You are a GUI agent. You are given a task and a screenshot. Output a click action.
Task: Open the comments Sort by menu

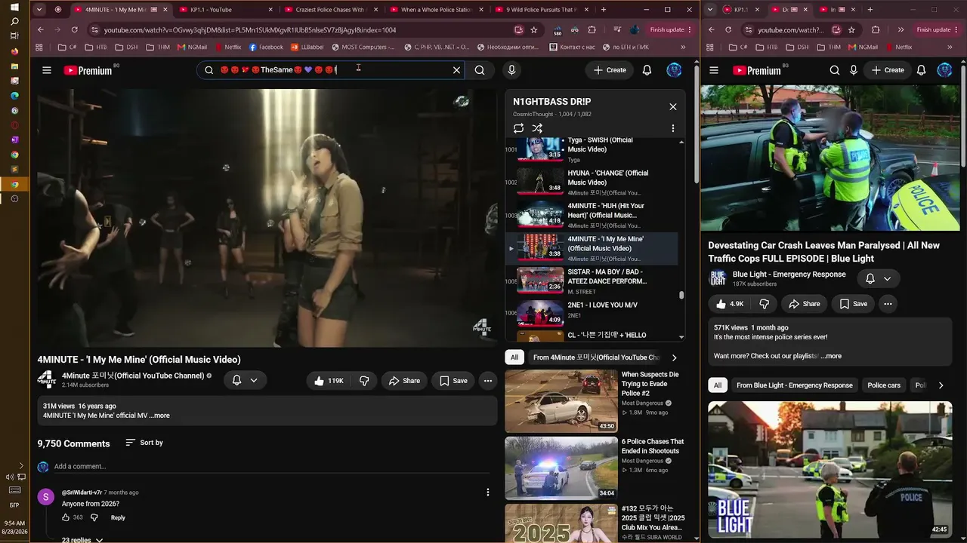[x=144, y=443]
